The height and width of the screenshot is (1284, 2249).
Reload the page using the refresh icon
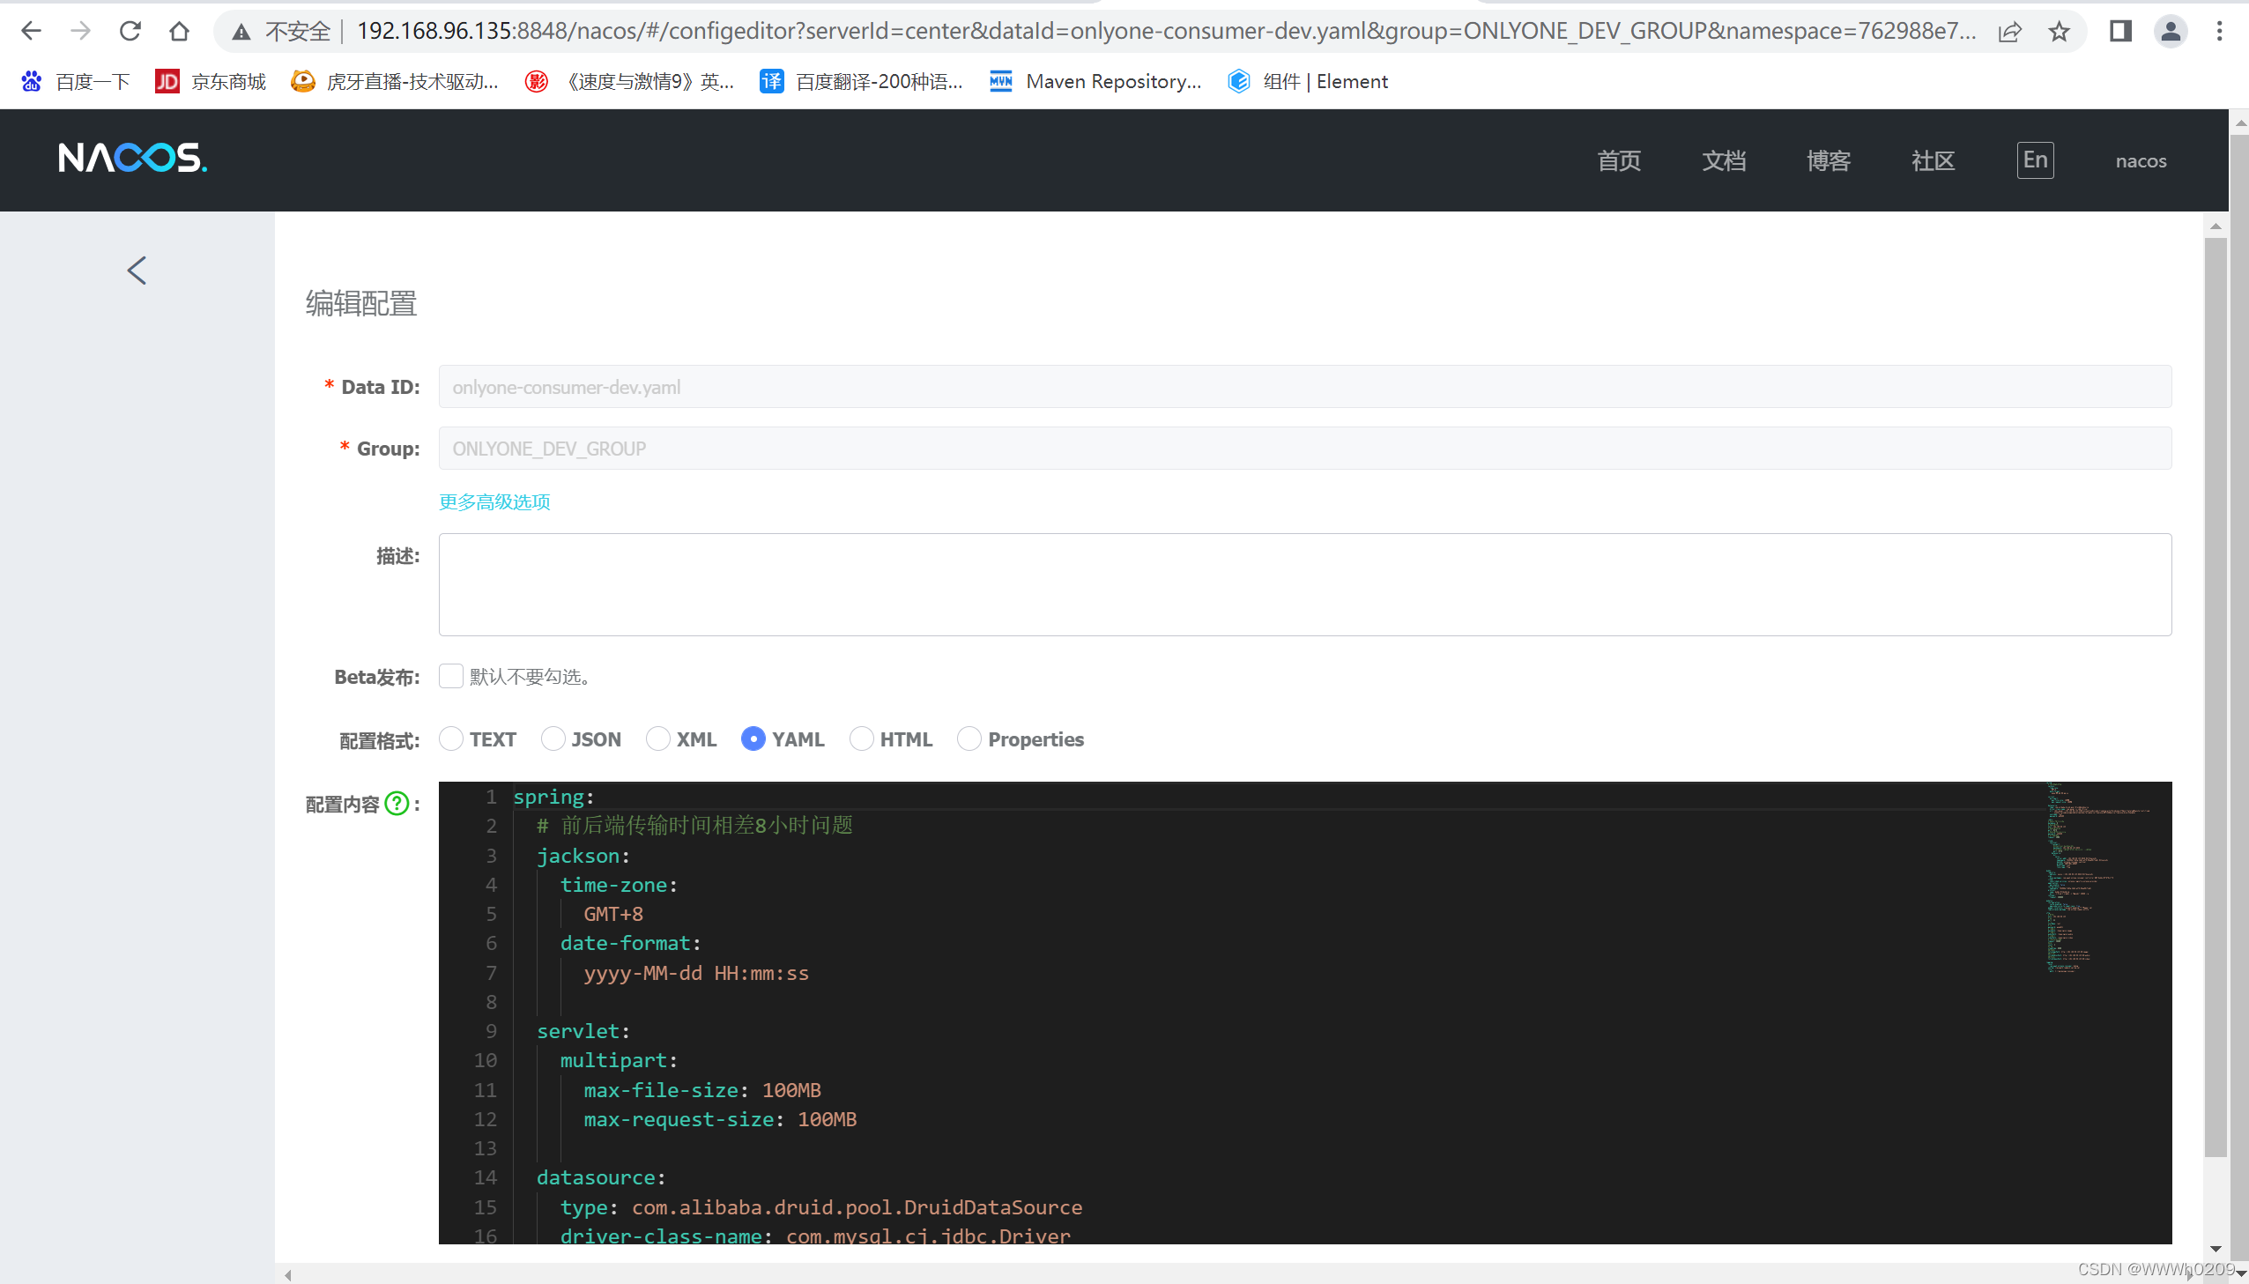130,32
